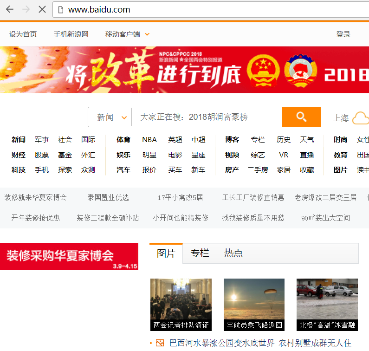Click the 历史 link
The width and height of the screenshot is (369, 351).
click(284, 140)
